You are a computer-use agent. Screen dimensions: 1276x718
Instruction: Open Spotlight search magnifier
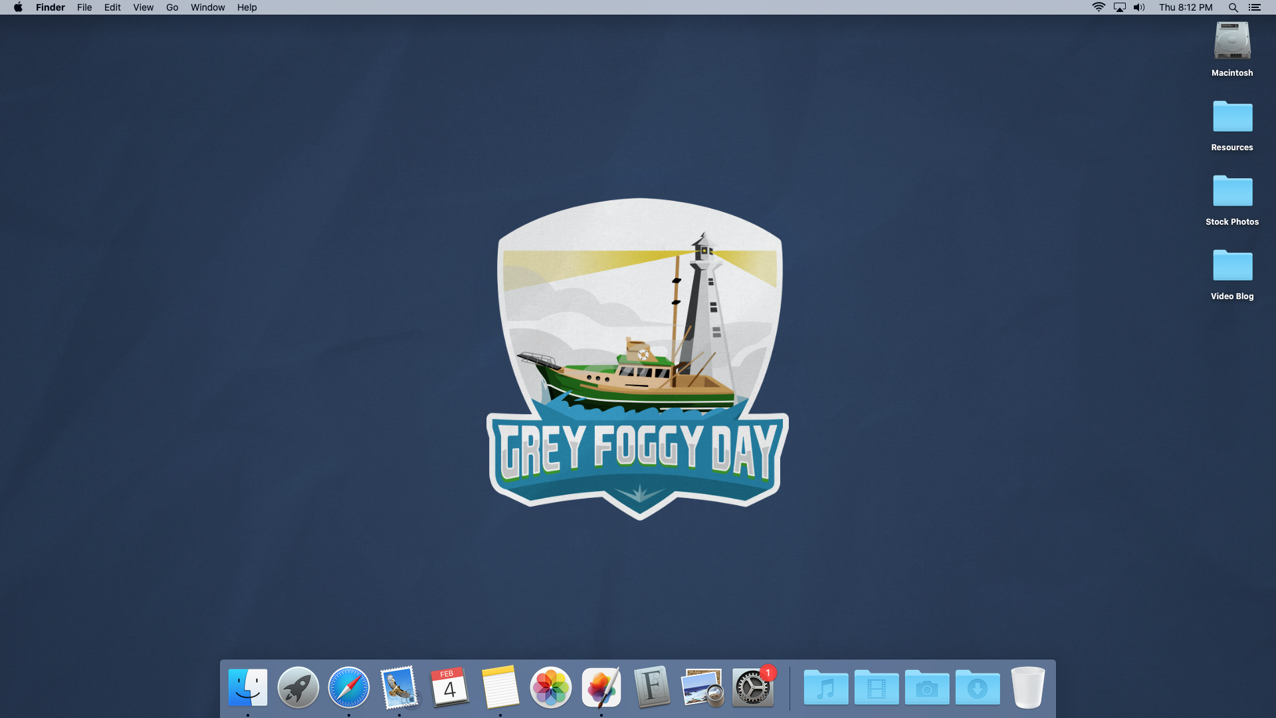pyautogui.click(x=1233, y=7)
